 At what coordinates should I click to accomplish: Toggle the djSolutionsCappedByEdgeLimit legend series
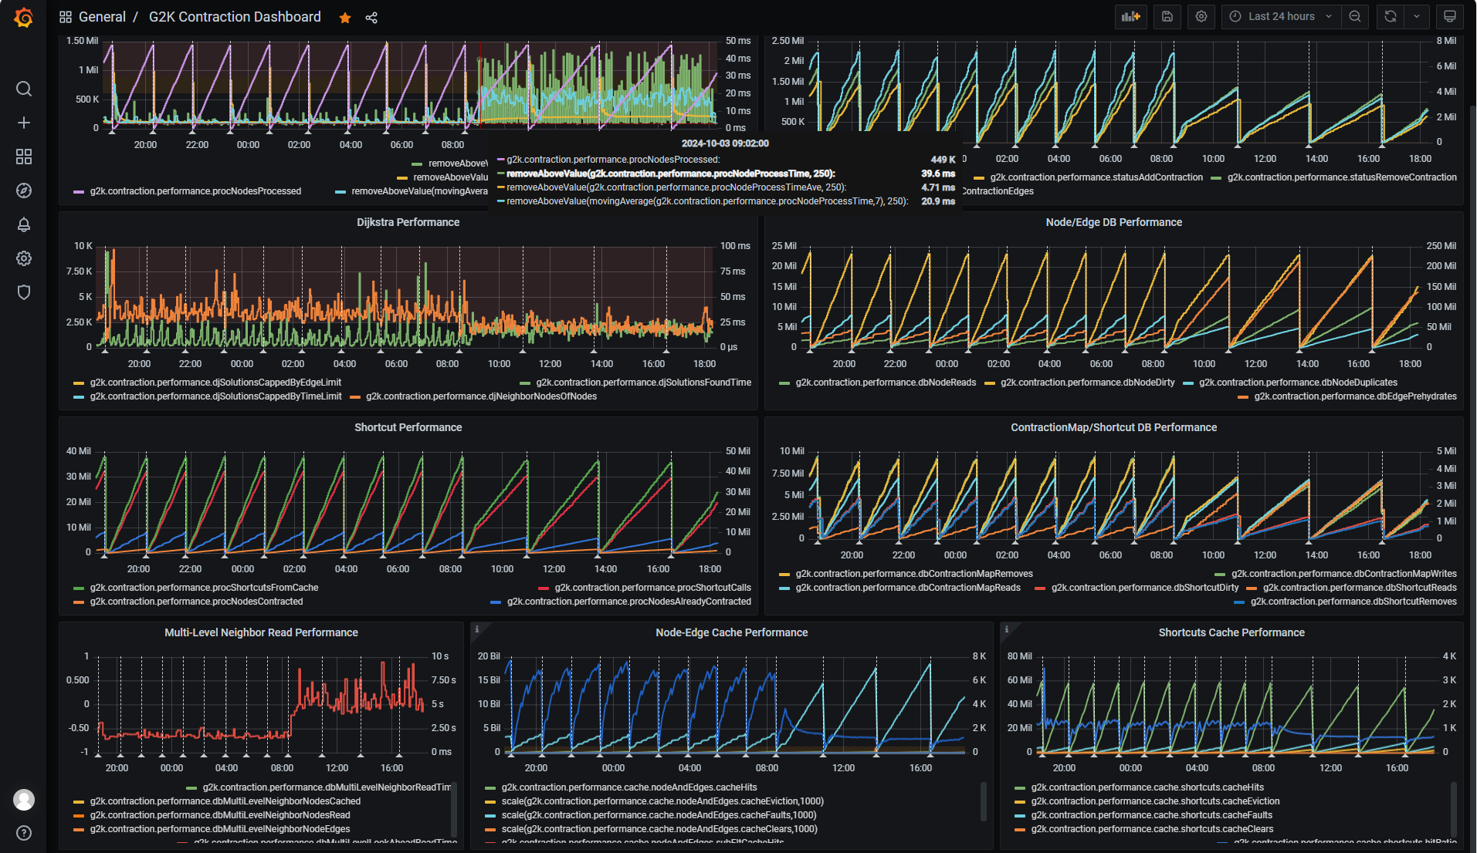click(x=215, y=383)
